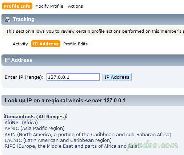
Task: Click the regional whois-server lookup header
Action: (x=93, y=101)
